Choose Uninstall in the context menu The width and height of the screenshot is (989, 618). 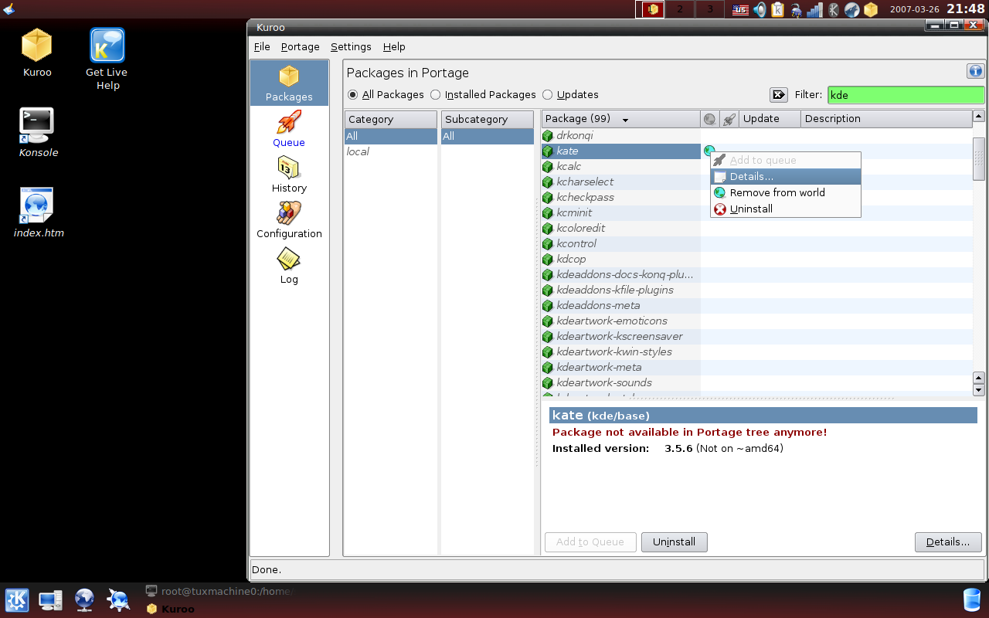[x=785, y=209]
